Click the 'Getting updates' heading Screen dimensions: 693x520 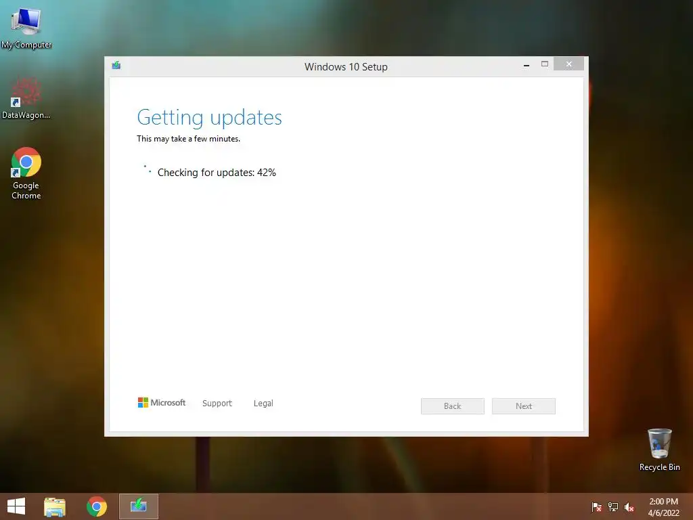(210, 118)
